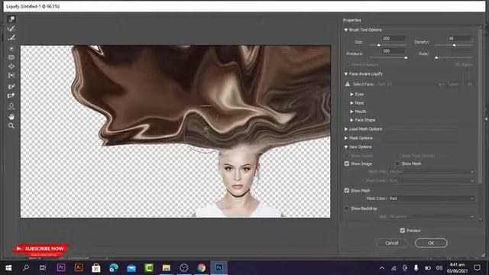Open the volume control in system tray

[439, 268]
